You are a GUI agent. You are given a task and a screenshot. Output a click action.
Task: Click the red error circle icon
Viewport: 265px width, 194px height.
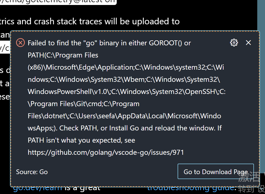(20, 43)
